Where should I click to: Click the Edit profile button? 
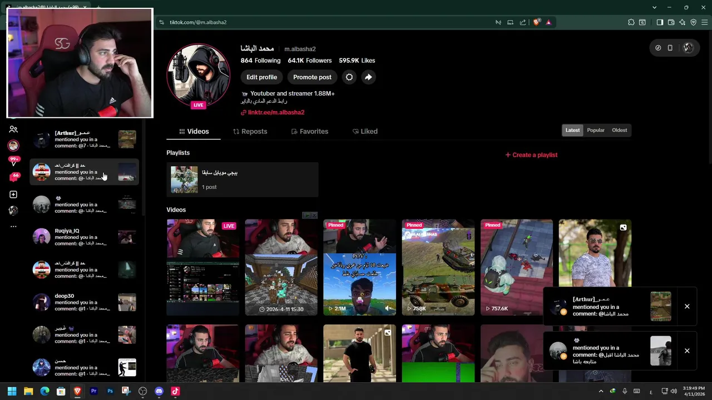[x=261, y=77]
